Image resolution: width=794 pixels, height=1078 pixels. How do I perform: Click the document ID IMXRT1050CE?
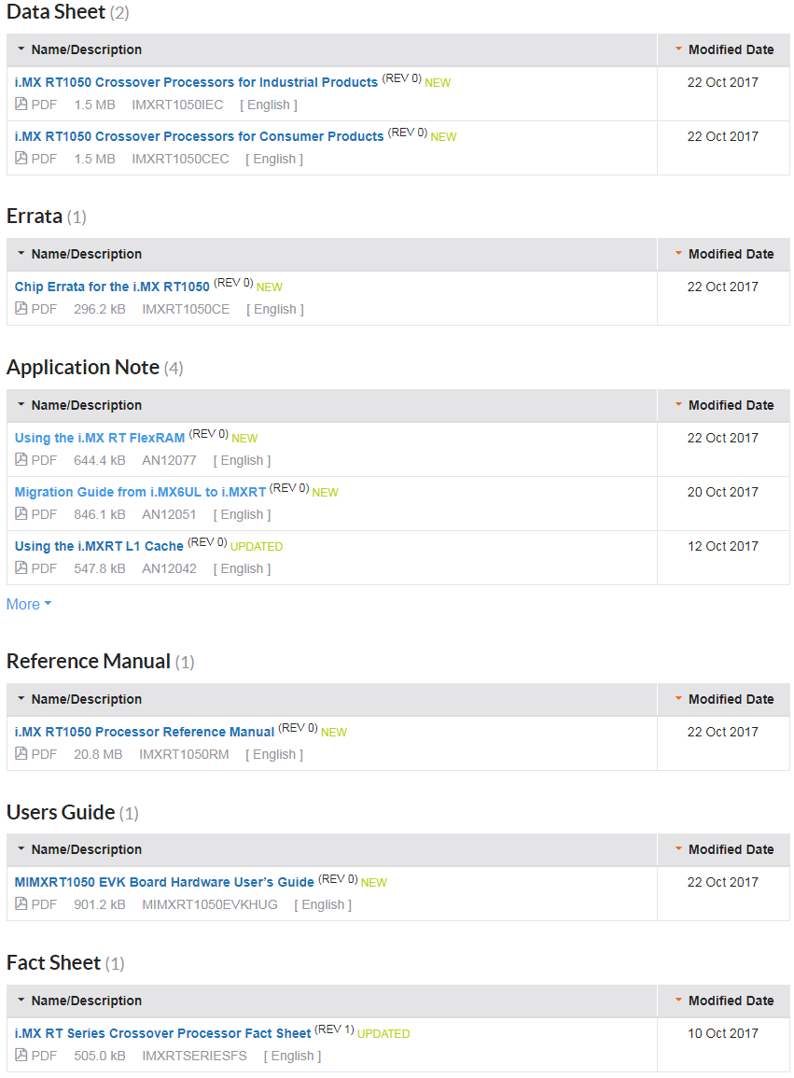pos(186,309)
